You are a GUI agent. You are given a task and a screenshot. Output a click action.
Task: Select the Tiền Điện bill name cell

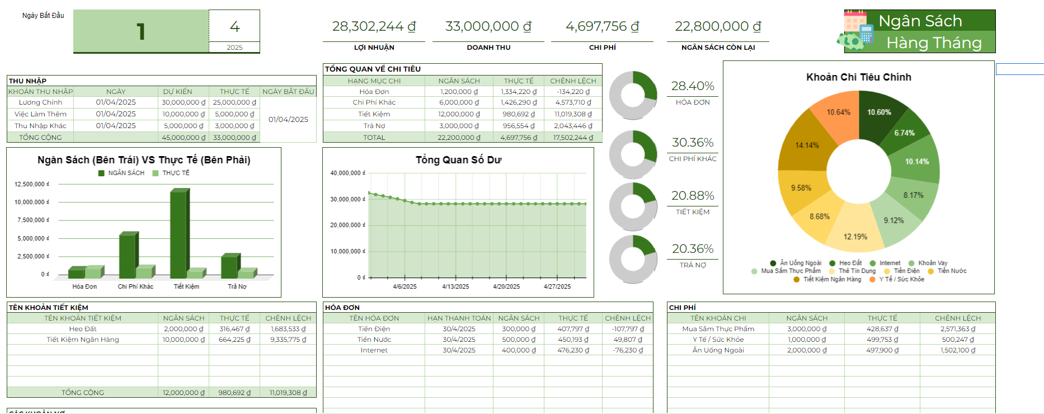tap(374, 329)
